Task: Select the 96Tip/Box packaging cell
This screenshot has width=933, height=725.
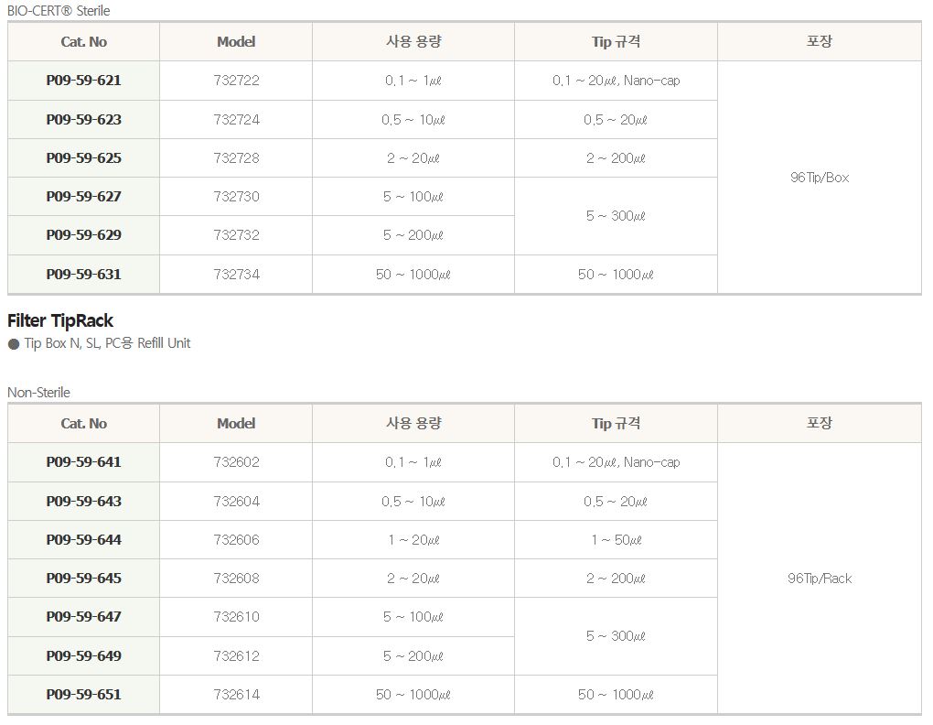Action: tap(819, 178)
